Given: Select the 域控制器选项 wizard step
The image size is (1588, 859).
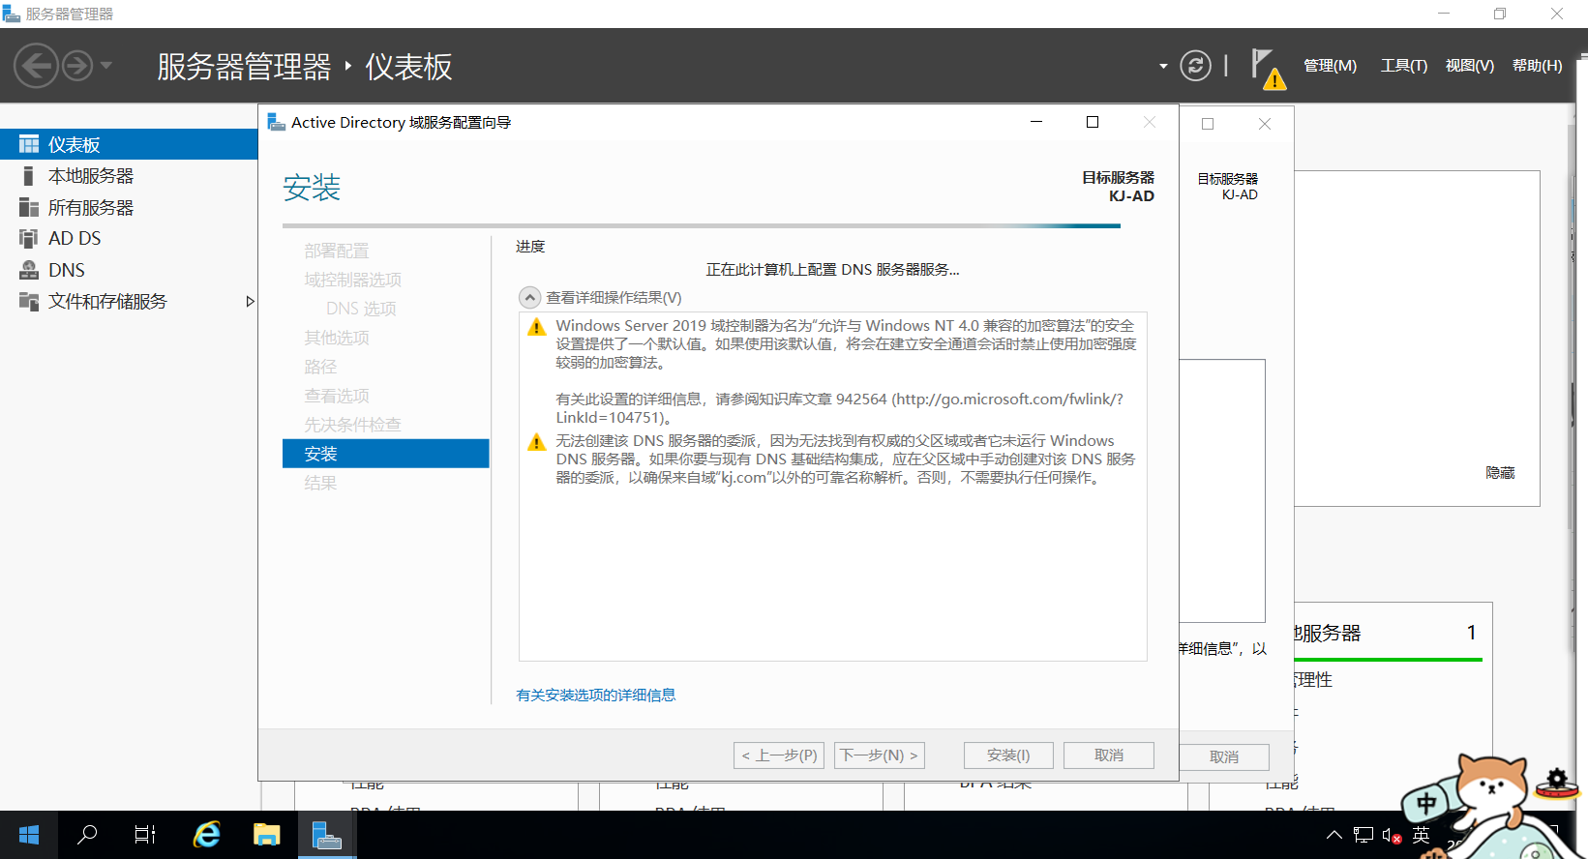Looking at the screenshot, I should 352,280.
